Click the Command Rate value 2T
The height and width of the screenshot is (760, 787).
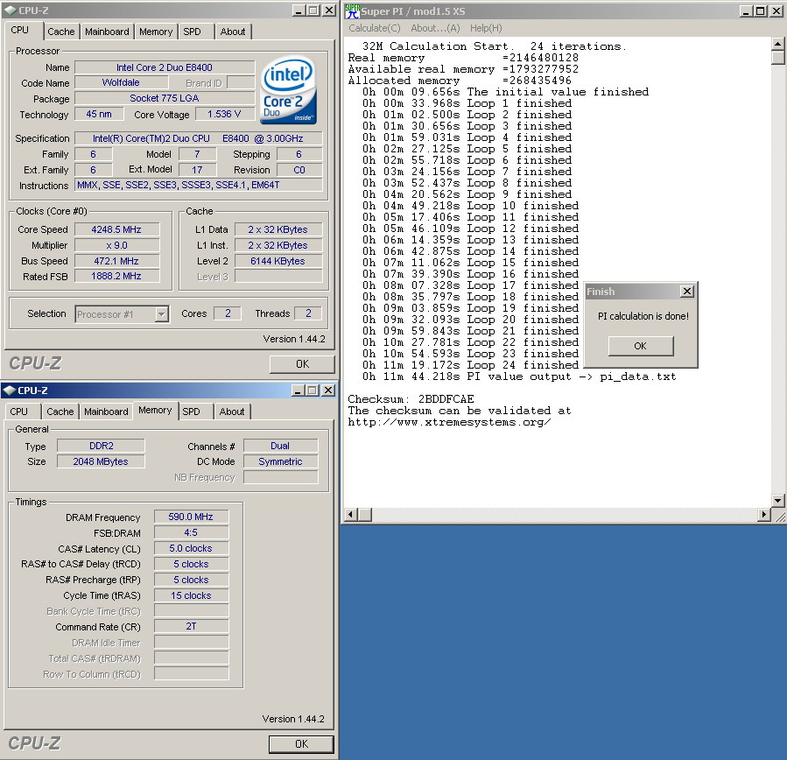[191, 626]
